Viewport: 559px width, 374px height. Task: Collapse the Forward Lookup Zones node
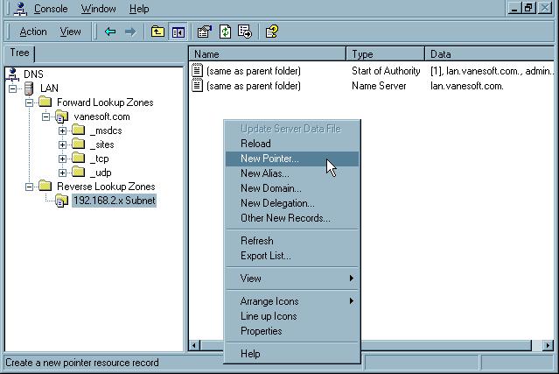[30, 102]
